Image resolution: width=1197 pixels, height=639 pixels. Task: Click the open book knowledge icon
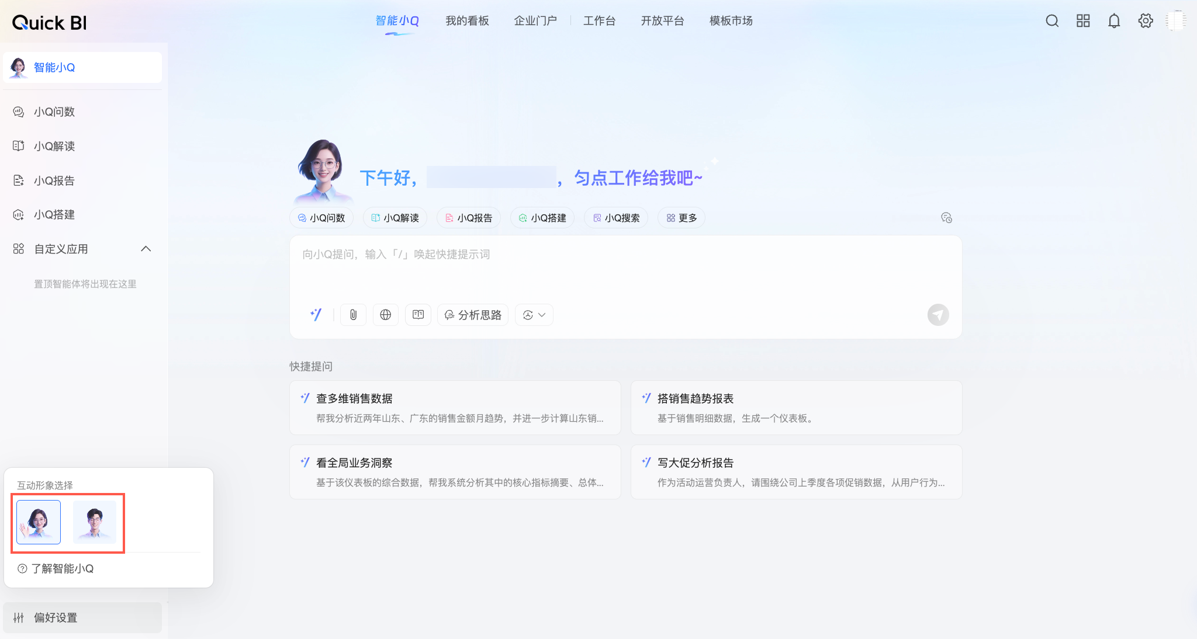coord(418,315)
